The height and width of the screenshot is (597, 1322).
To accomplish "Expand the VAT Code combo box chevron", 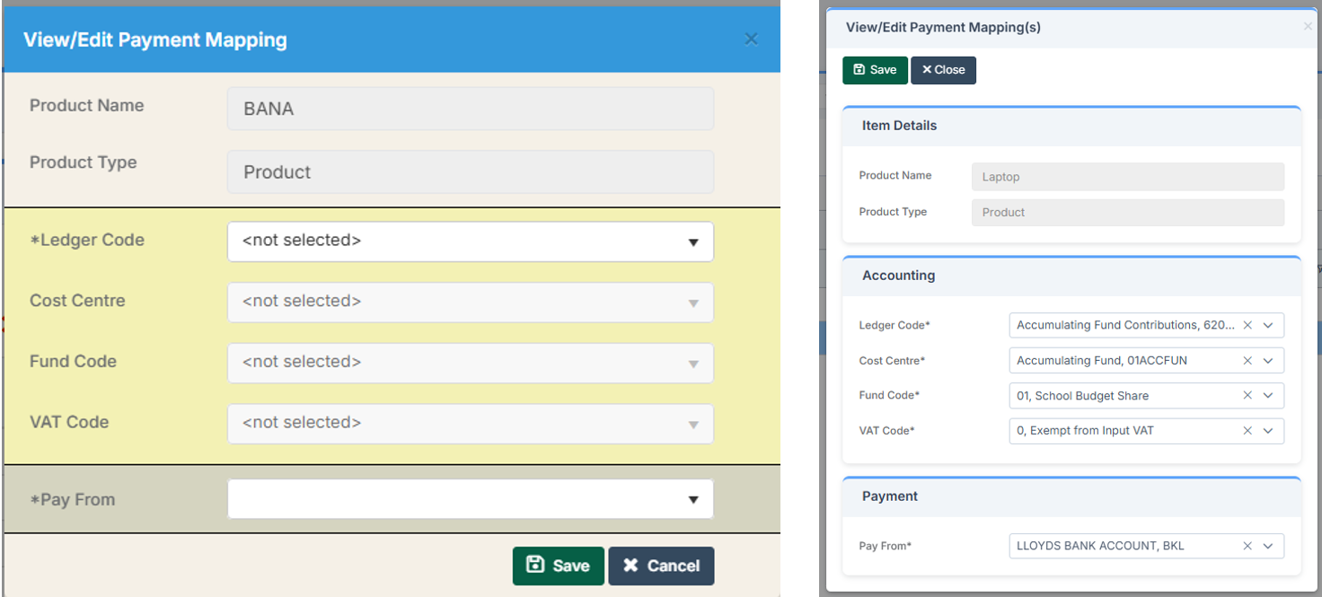I will (x=1269, y=430).
